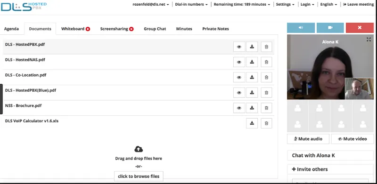
Task: Download NSS - Brochure.pdf
Action: coord(252,108)
